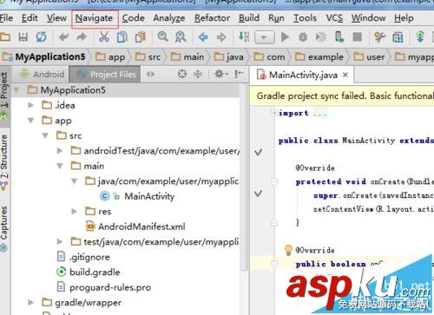Screen dimensions: 434x315
Task: Open Project Structure toolbar icon
Action: coord(398,37)
